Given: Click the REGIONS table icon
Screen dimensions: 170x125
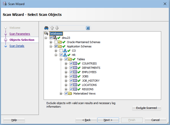Looking at the screenshot, I should 75,89.
